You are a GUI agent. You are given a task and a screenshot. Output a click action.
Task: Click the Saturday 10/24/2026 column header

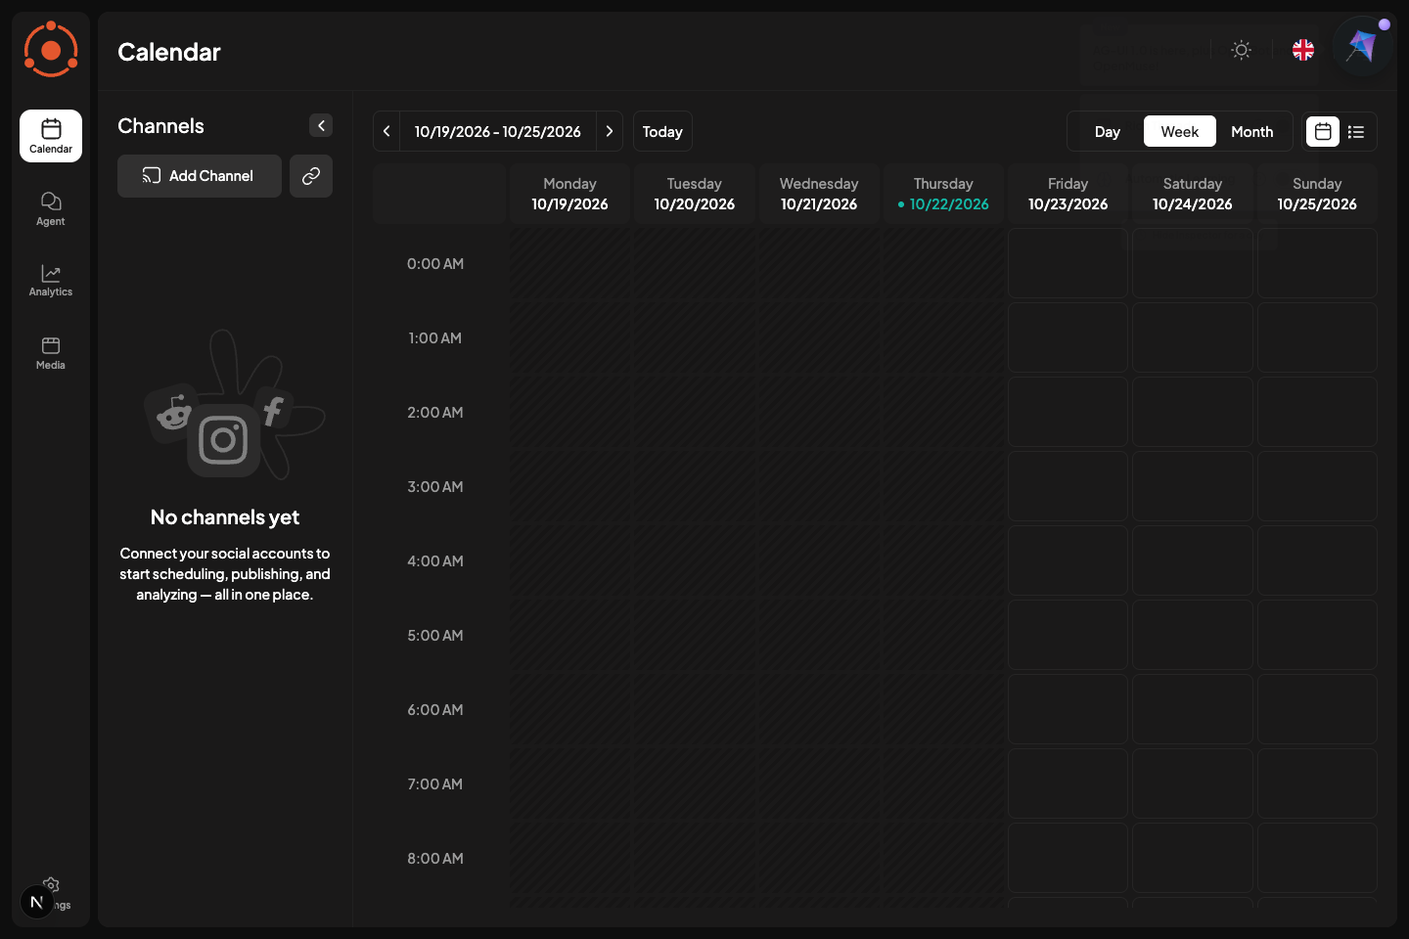(1193, 194)
